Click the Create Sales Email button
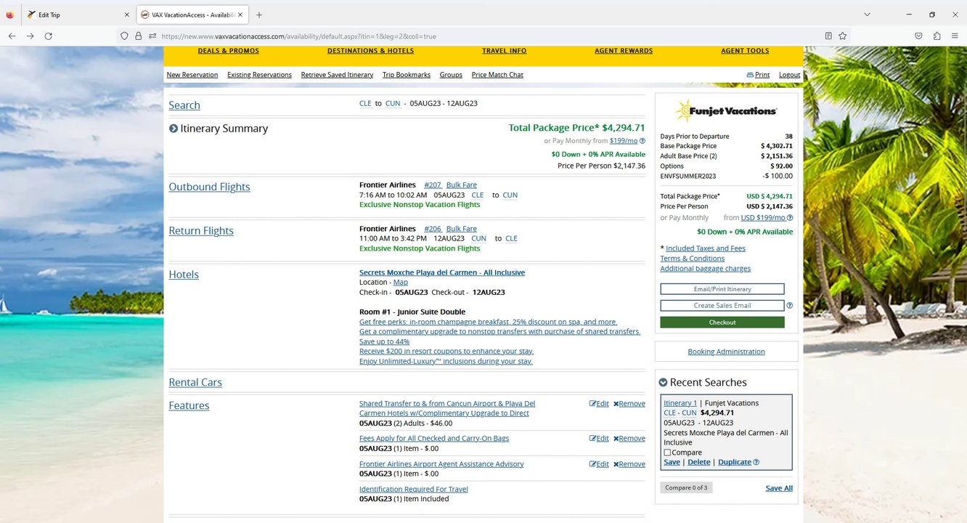 (722, 306)
